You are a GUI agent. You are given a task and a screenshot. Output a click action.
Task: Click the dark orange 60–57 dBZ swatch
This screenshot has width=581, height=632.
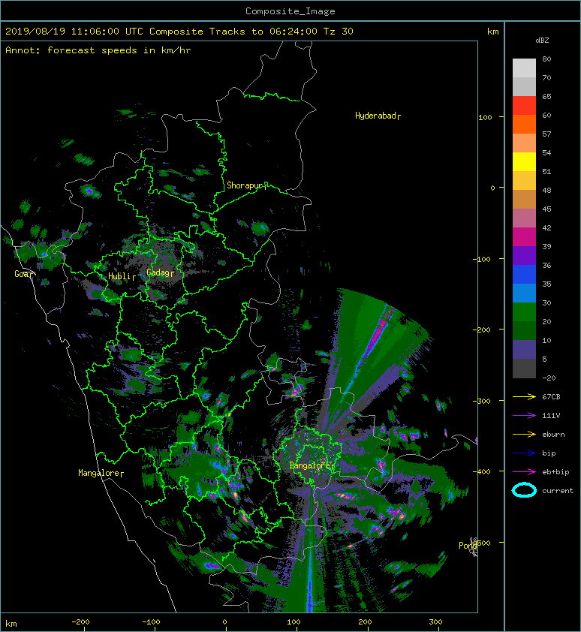[524, 124]
